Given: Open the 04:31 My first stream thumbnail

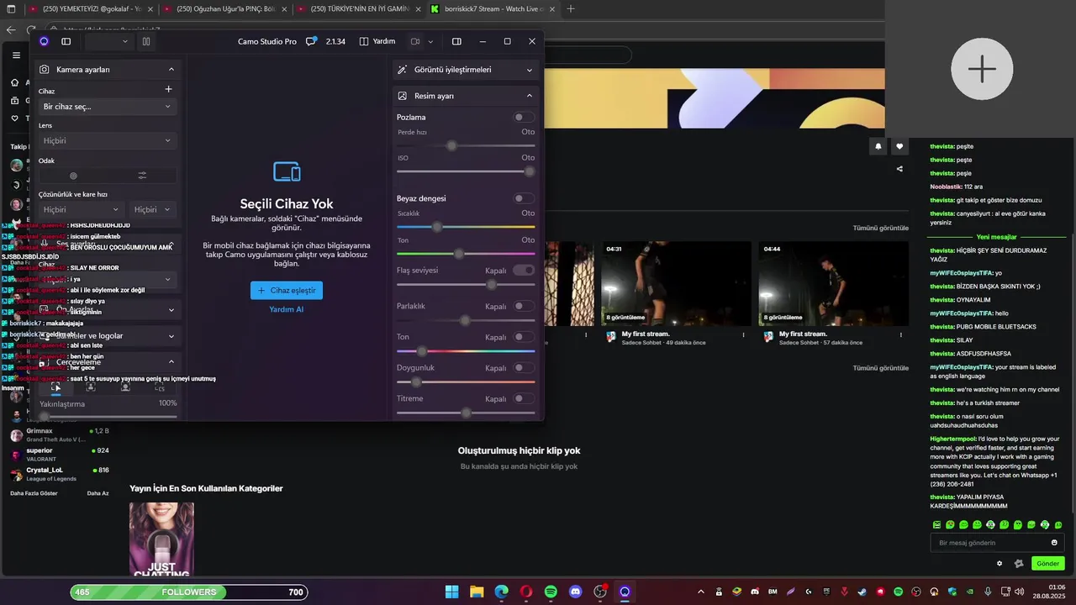Looking at the screenshot, I should pyautogui.click(x=677, y=284).
